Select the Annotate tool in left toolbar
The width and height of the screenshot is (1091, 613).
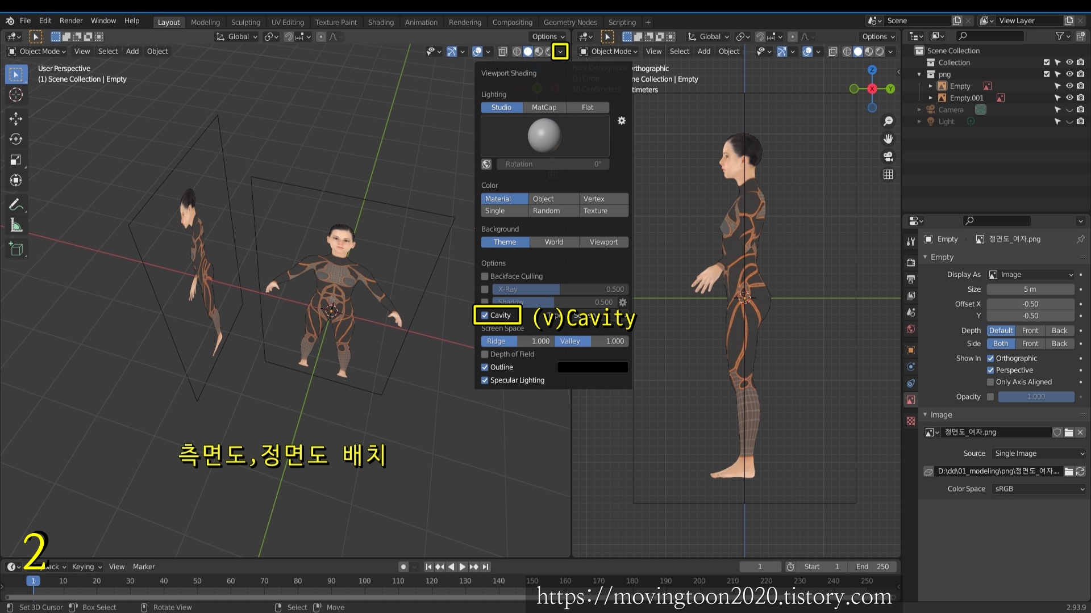(x=16, y=204)
